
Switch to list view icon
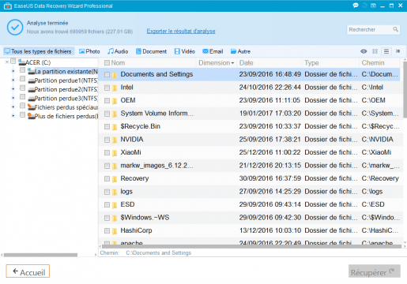[386, 51]
